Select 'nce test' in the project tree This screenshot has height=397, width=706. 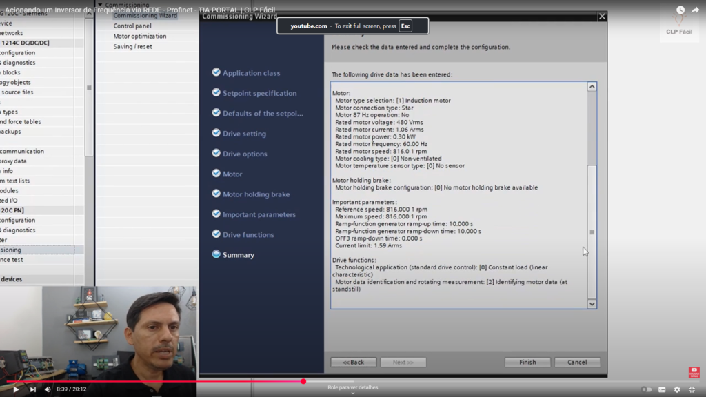click(x=12, y=260)
